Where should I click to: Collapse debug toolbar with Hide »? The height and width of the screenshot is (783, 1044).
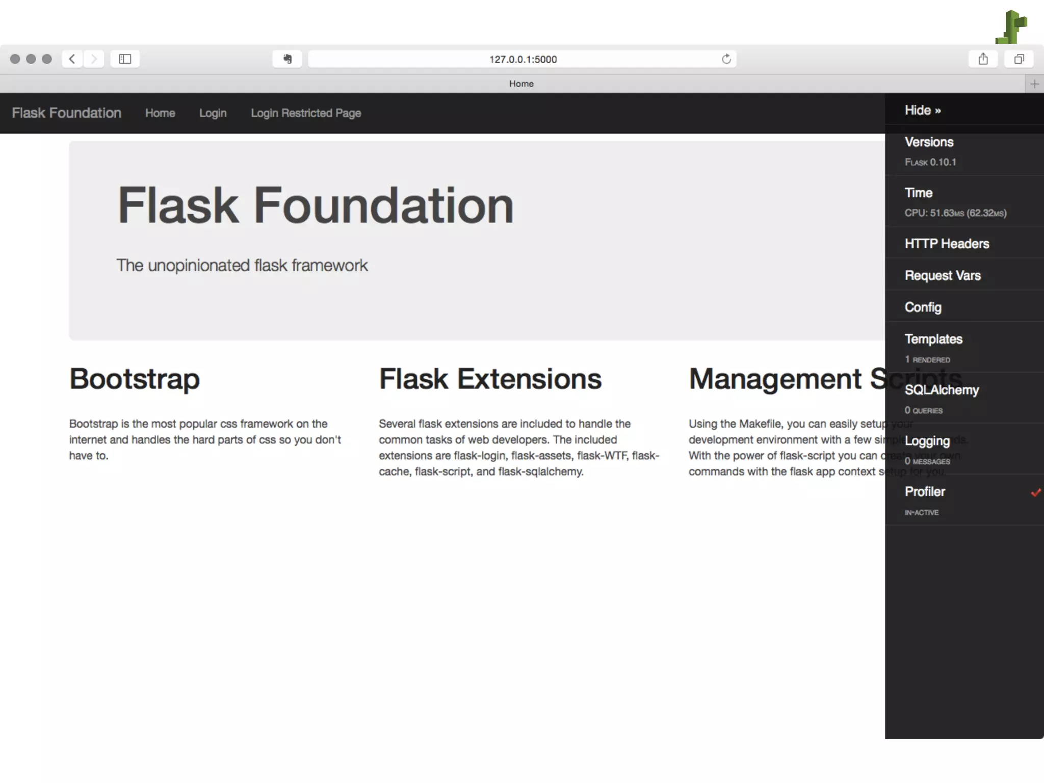click(922, 110)
